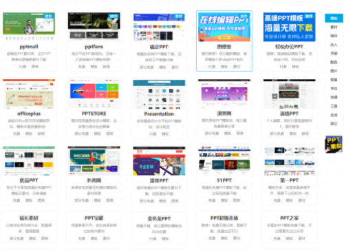Select the 配色 sidebar category
The image size is (344, 250).
click(x=334, y=62)
